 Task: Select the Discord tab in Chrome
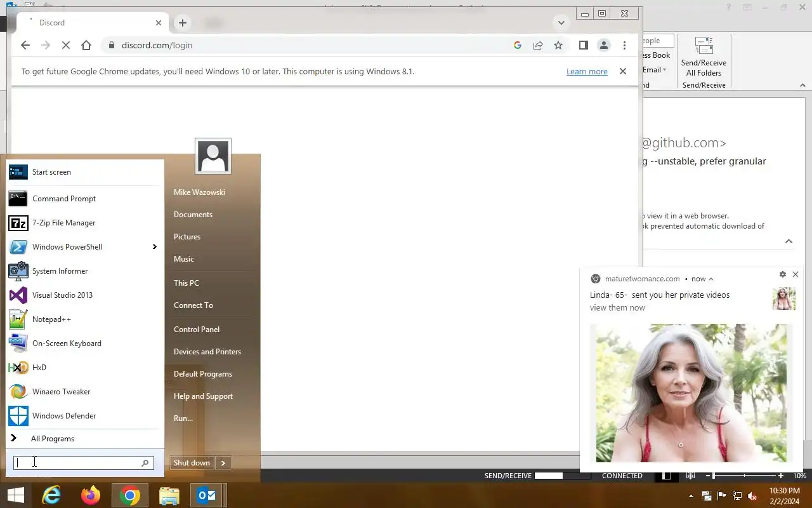coord(92,23)
